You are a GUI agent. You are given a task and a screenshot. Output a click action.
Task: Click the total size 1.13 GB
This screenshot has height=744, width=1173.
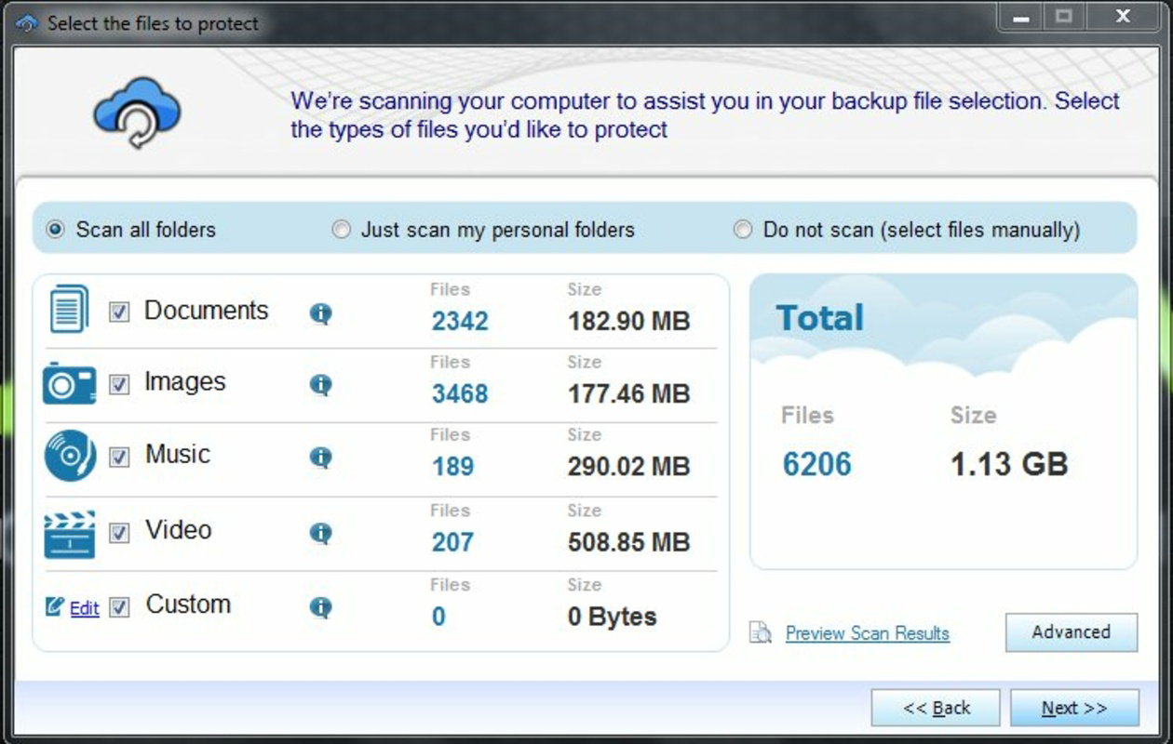coord(1009,464)
